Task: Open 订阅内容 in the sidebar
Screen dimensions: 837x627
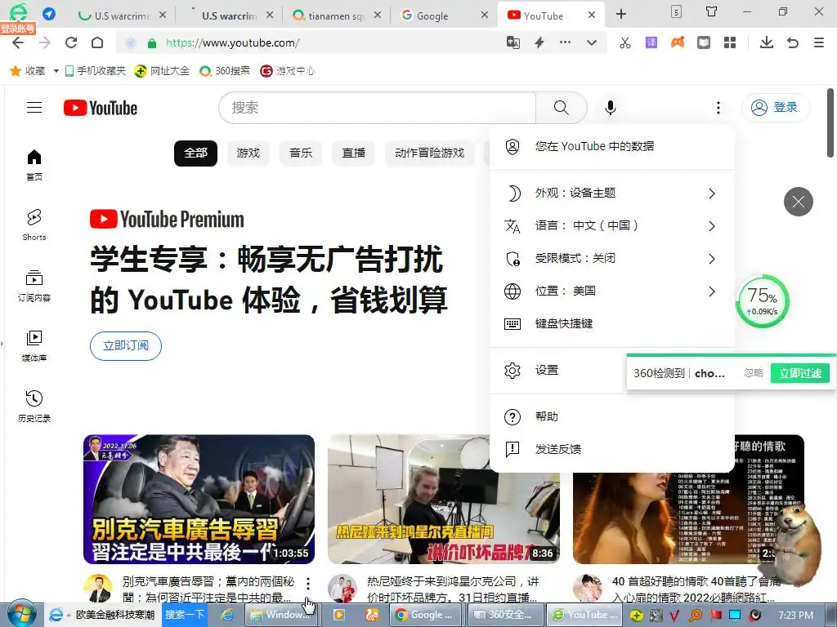Action: coord(34,286)
